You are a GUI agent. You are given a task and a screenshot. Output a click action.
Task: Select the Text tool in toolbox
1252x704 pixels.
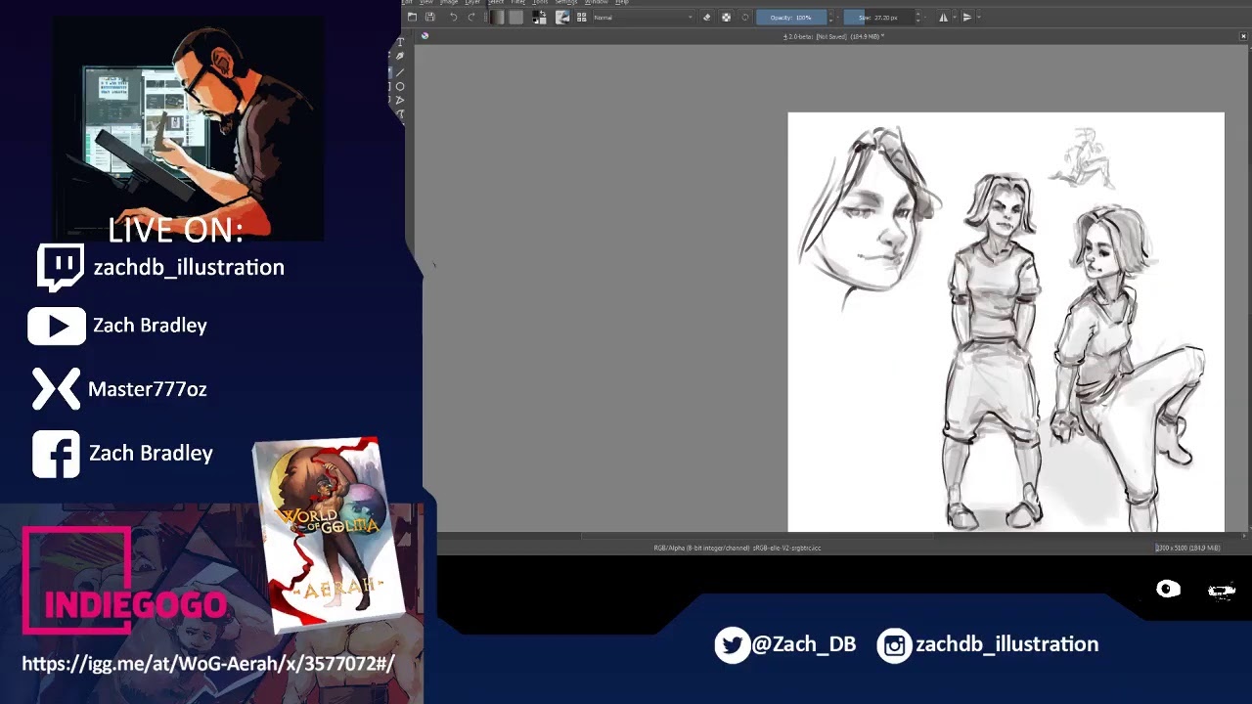click(400, 43)
